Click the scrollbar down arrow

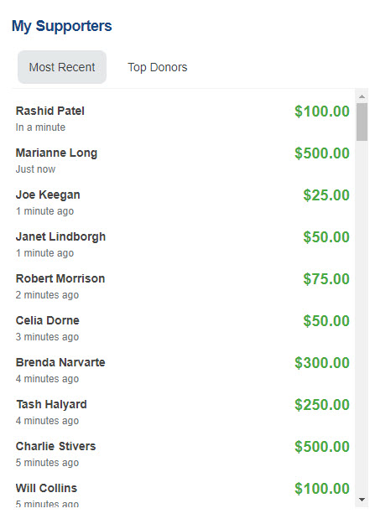pyautogui.click(x=362, y=500)
